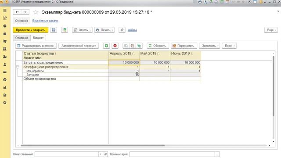Open the Бюджетные задачи link
Image resolution: width=281 pixels, height=158 pixels.
tap(45, 21)
